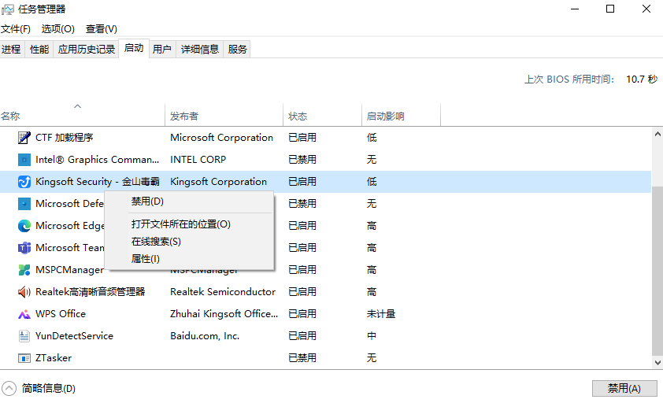Viewport: 663px width, 403px height.
Task: Choose 打开文件所在的位置(O) menu entry
Action: point(180,224)
